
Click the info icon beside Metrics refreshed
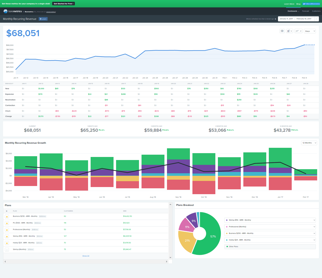[275, 19]
